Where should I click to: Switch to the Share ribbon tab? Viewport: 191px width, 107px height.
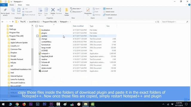click(20, 5)
